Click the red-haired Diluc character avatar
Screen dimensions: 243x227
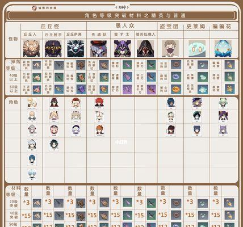(99, 103)
